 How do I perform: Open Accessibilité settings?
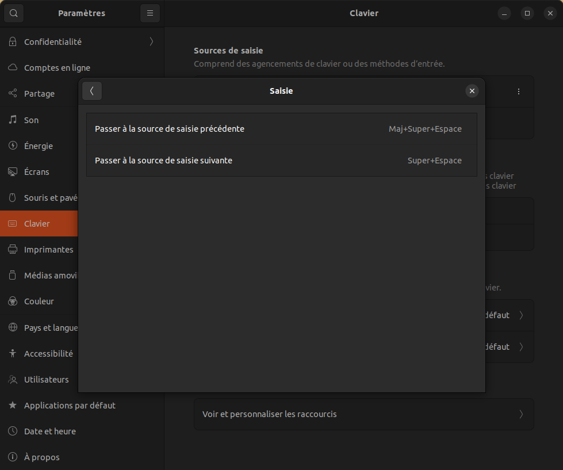coord(39,353)
